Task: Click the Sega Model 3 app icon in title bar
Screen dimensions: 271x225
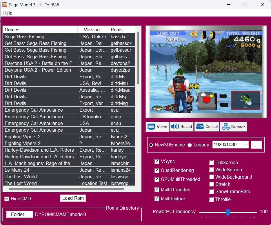Action: pyautogui.click(x=4, y=5)
